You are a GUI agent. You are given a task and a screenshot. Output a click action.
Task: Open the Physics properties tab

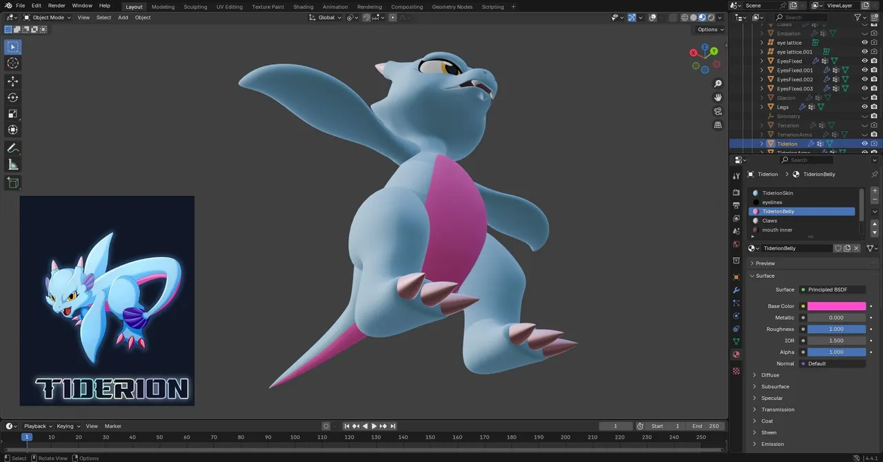(x=736, y=316)
